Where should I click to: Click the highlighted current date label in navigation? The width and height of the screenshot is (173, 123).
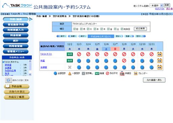click(x=101, y=36)
